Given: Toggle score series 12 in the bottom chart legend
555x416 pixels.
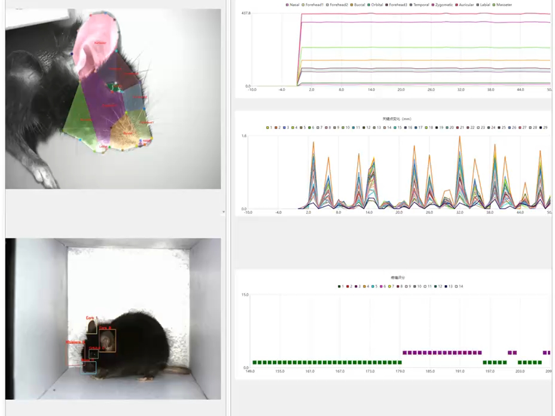Looking at the screenshot, I should click(x=438, y=286).
